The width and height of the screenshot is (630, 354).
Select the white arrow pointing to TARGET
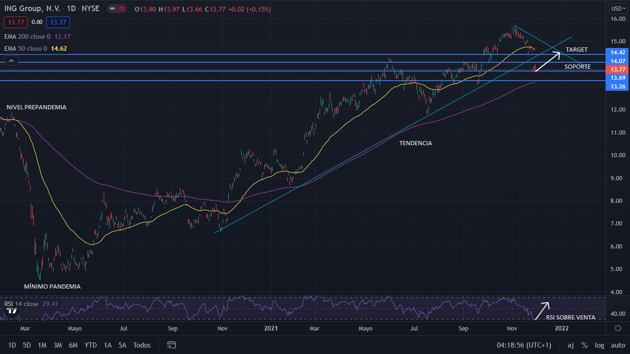coord(548,62)
